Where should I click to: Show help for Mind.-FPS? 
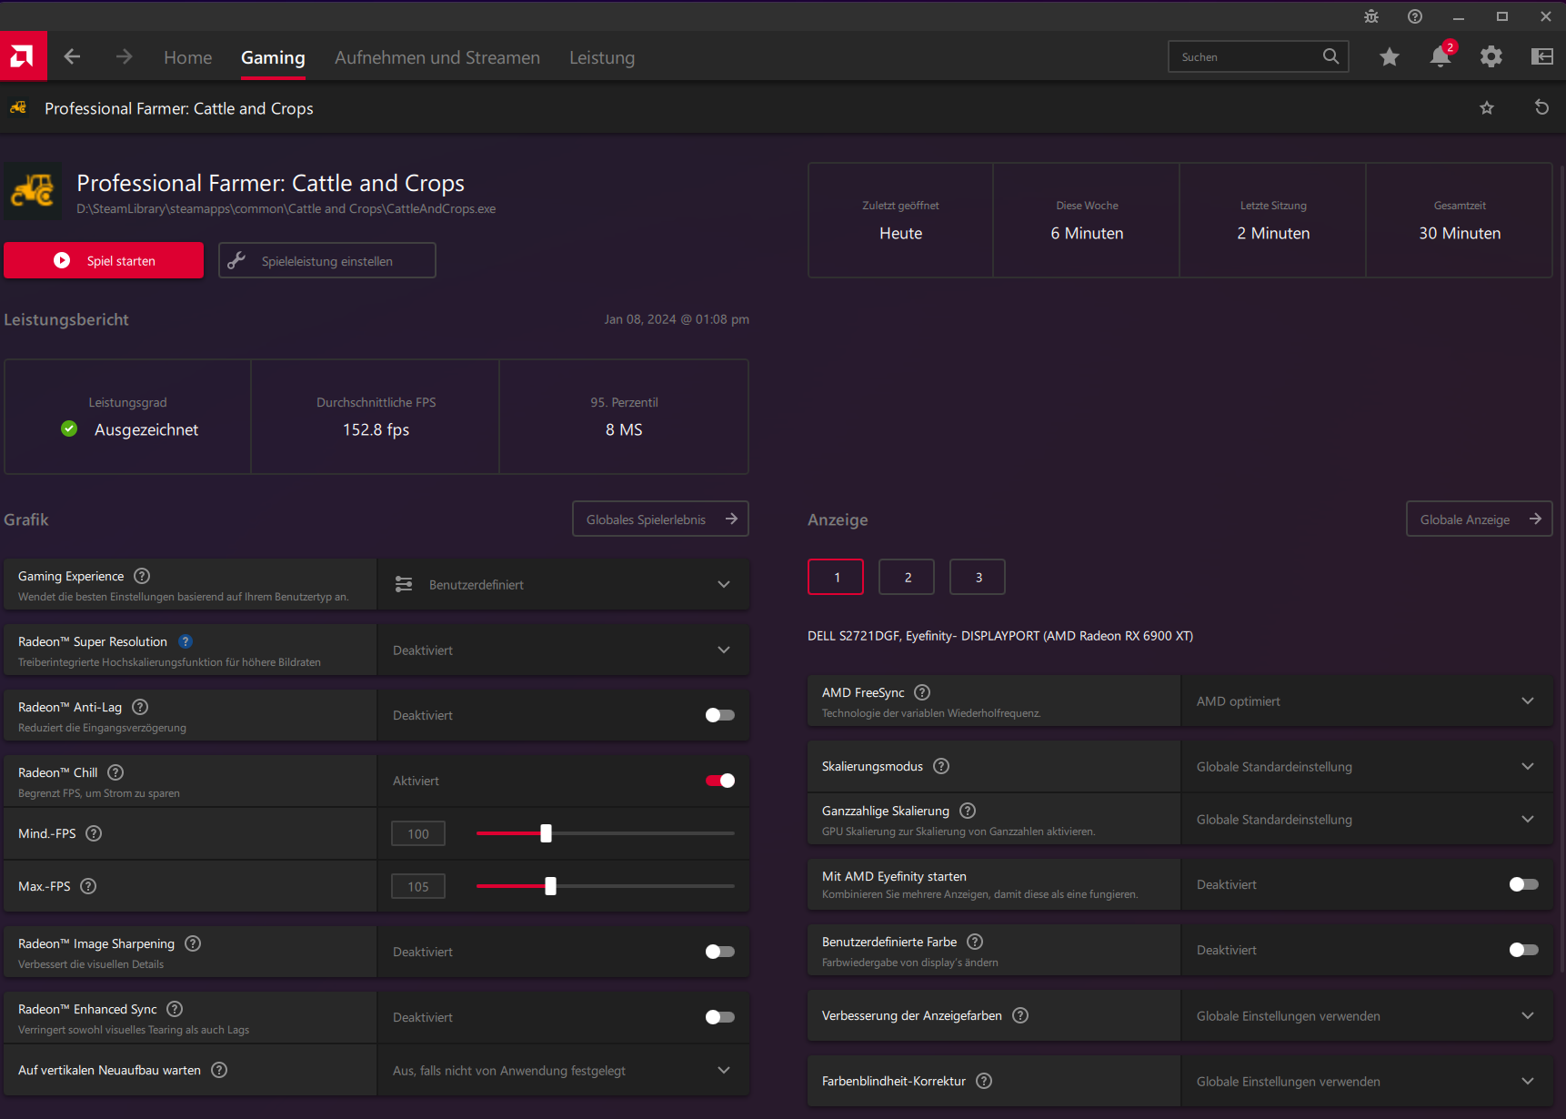coord(94,833)
